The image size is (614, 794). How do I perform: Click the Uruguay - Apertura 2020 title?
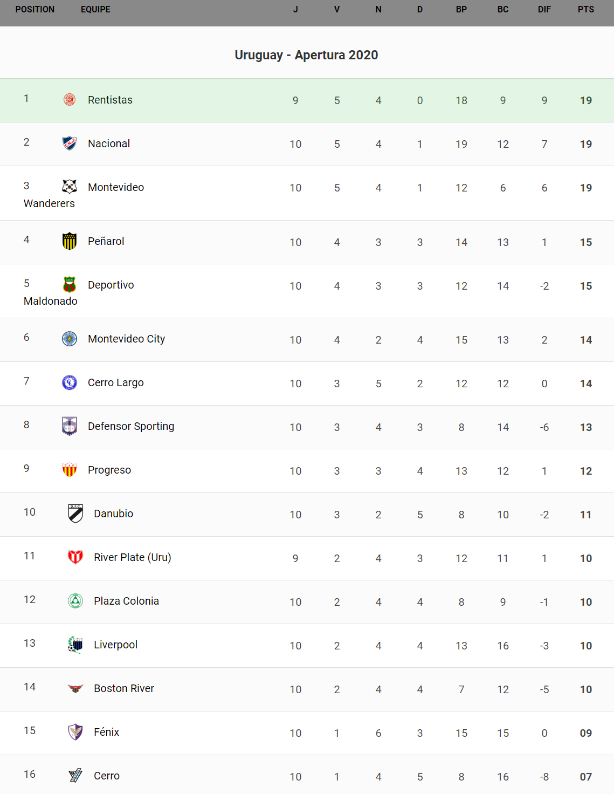(x=306, y=55)
